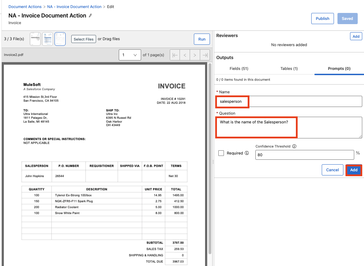Go to next page arrow

[x=195, y=55]
